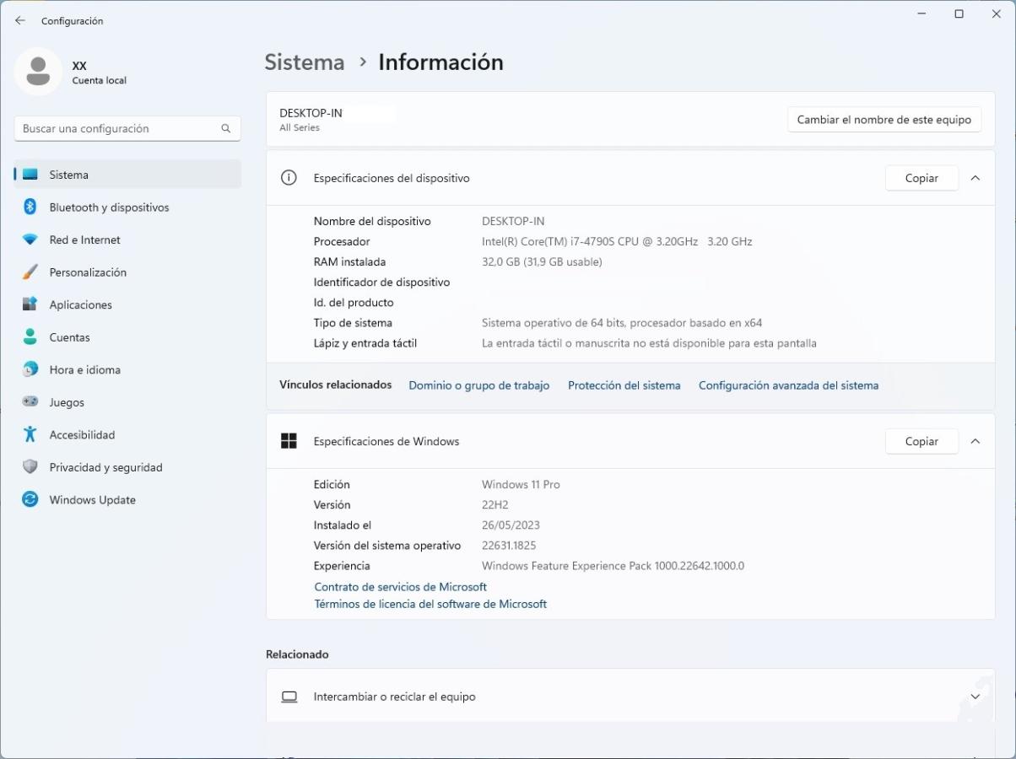Open Configuración avanzada del sistema link
The height and width of the screenshot is (759, 1016).
tap(788, 385)
